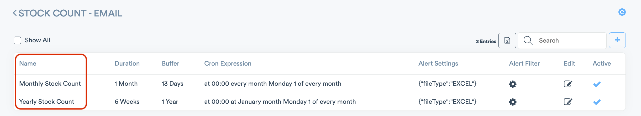Edit the Monthly Stock Count entry
The image size is (641, 116).
pyautogui.click(x=568, y=84)
